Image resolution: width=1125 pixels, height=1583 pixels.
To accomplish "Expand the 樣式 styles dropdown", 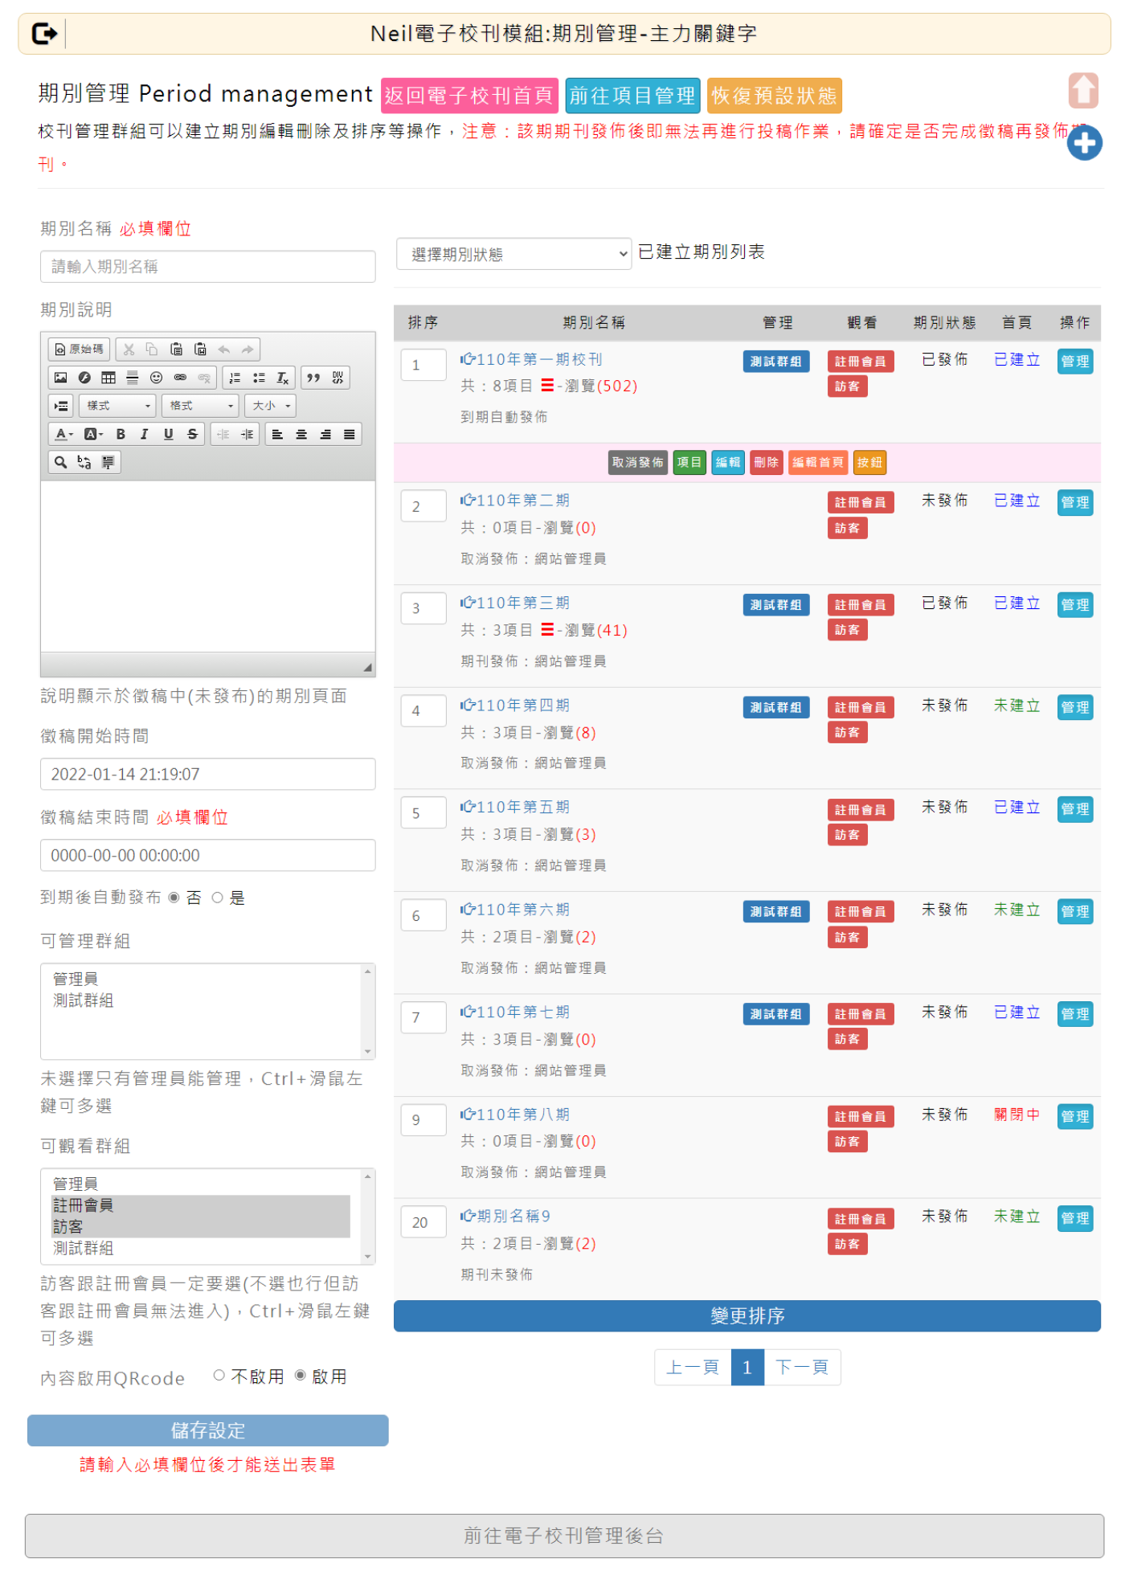I will click(118, 406).
